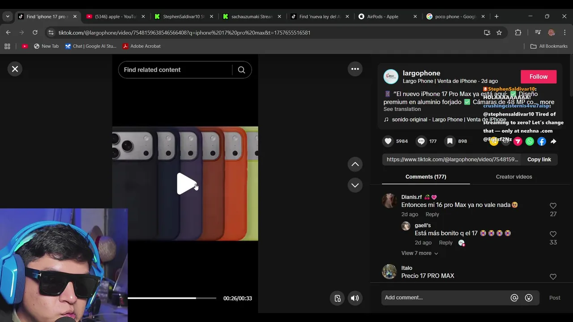Switch to StephenSaldivar10 stream tab
The width and height of the screenshot is (573, 322).
(x=183, y=17)
